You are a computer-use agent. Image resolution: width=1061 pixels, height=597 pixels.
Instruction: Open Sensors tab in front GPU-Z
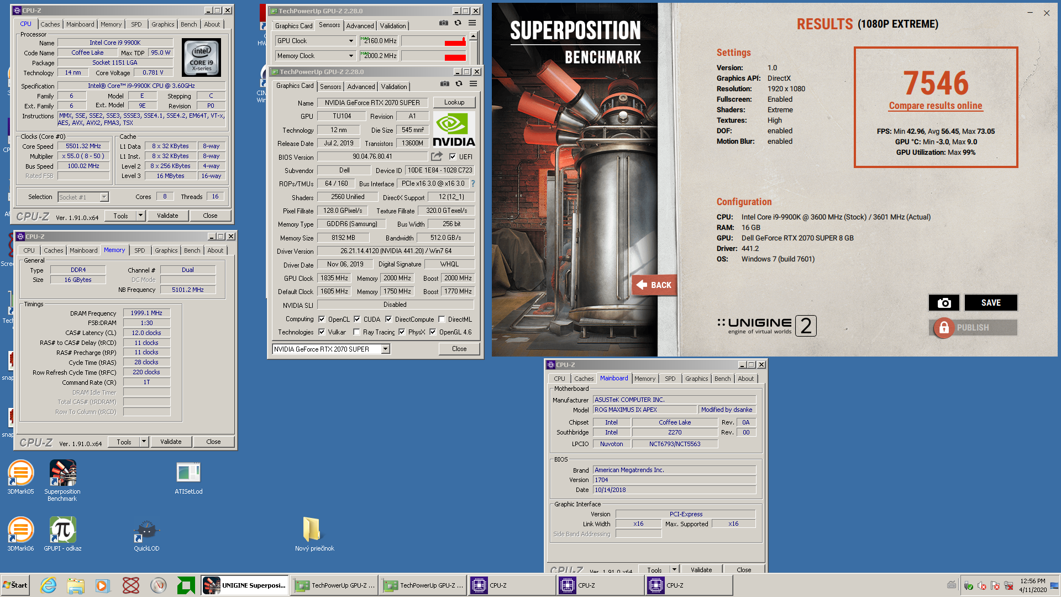(x=330, y=87)
